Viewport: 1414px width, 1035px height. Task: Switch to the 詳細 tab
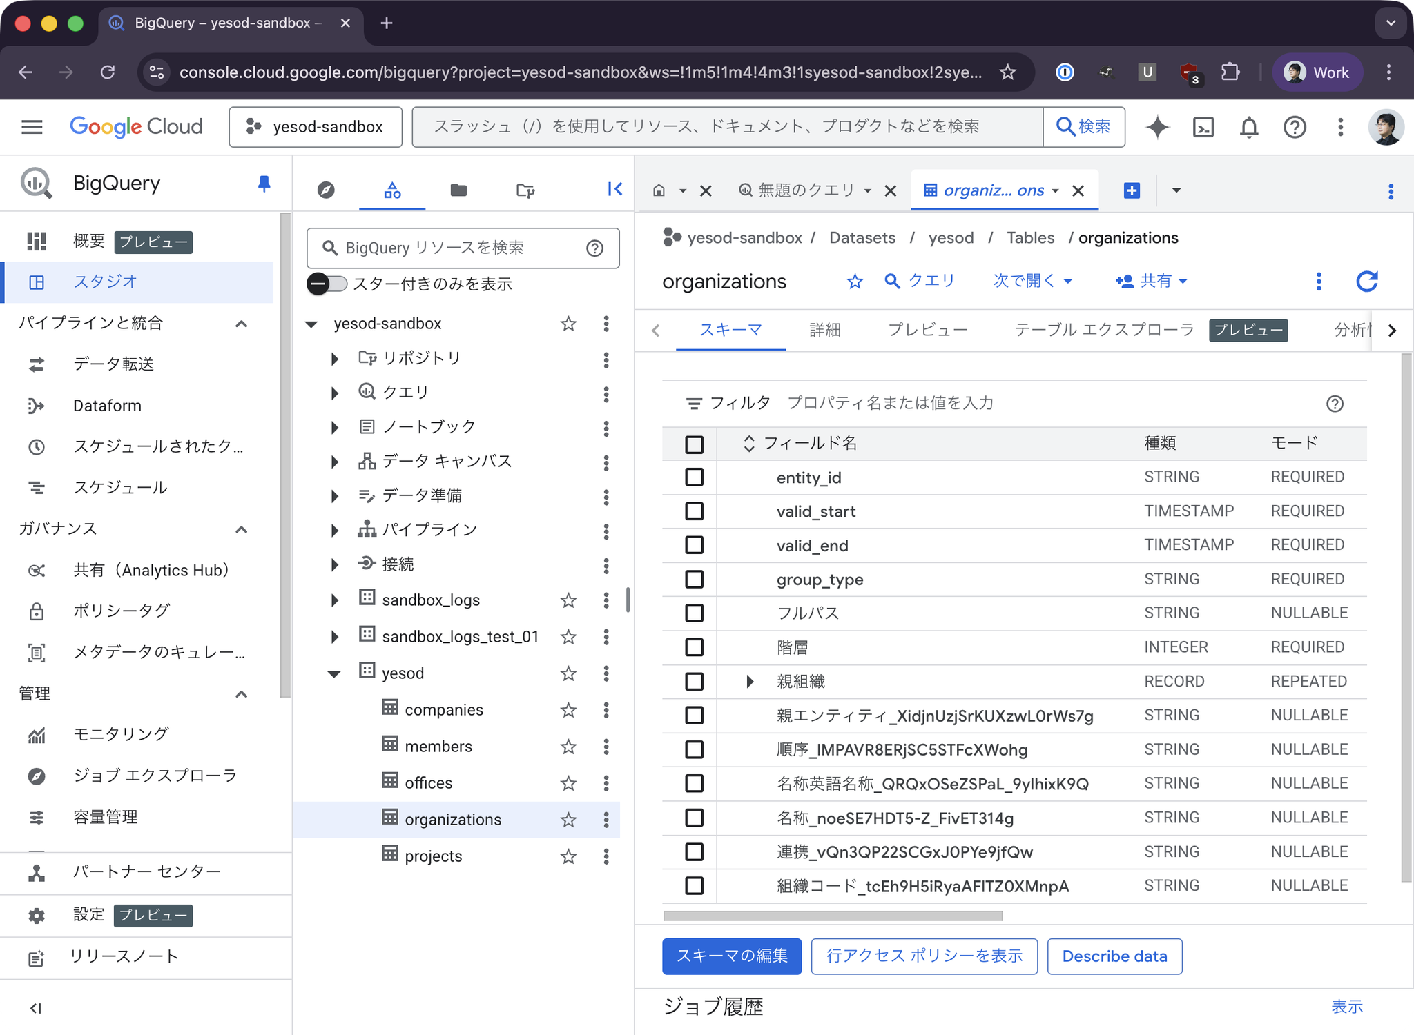824,330
